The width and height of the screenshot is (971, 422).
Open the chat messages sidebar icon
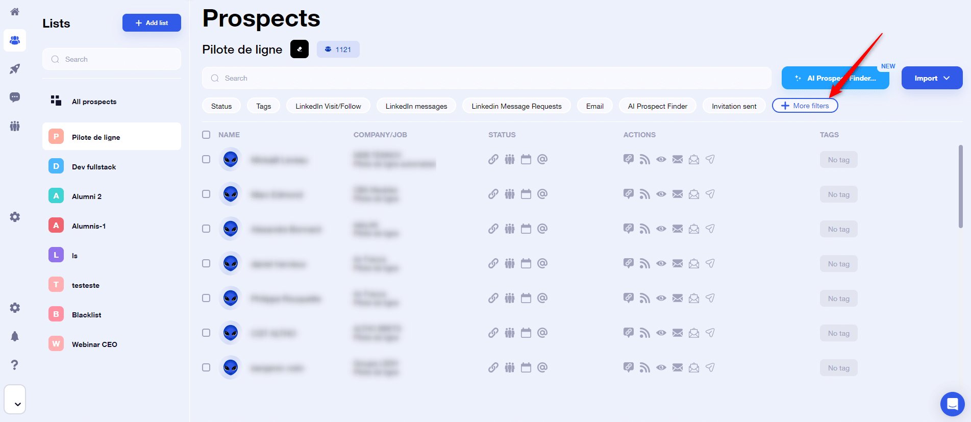click(x=15, y=97)
